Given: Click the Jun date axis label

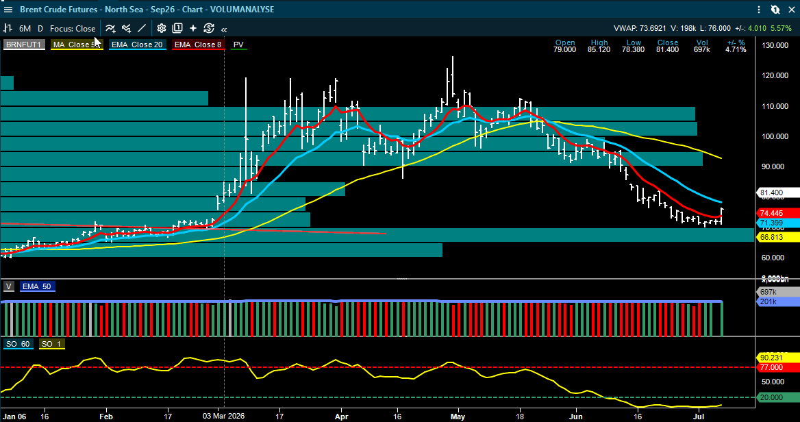Looking at the screenshot, I should click(576, 416).
